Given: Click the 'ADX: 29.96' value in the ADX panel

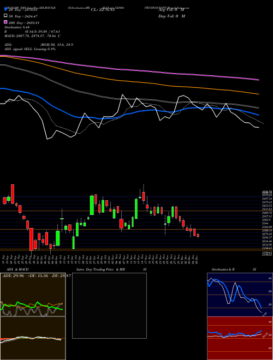Looking at the screenshot, I should tap(13, 275).
